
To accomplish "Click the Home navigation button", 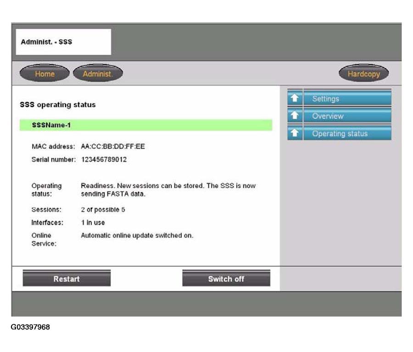I will pos(45,74).
